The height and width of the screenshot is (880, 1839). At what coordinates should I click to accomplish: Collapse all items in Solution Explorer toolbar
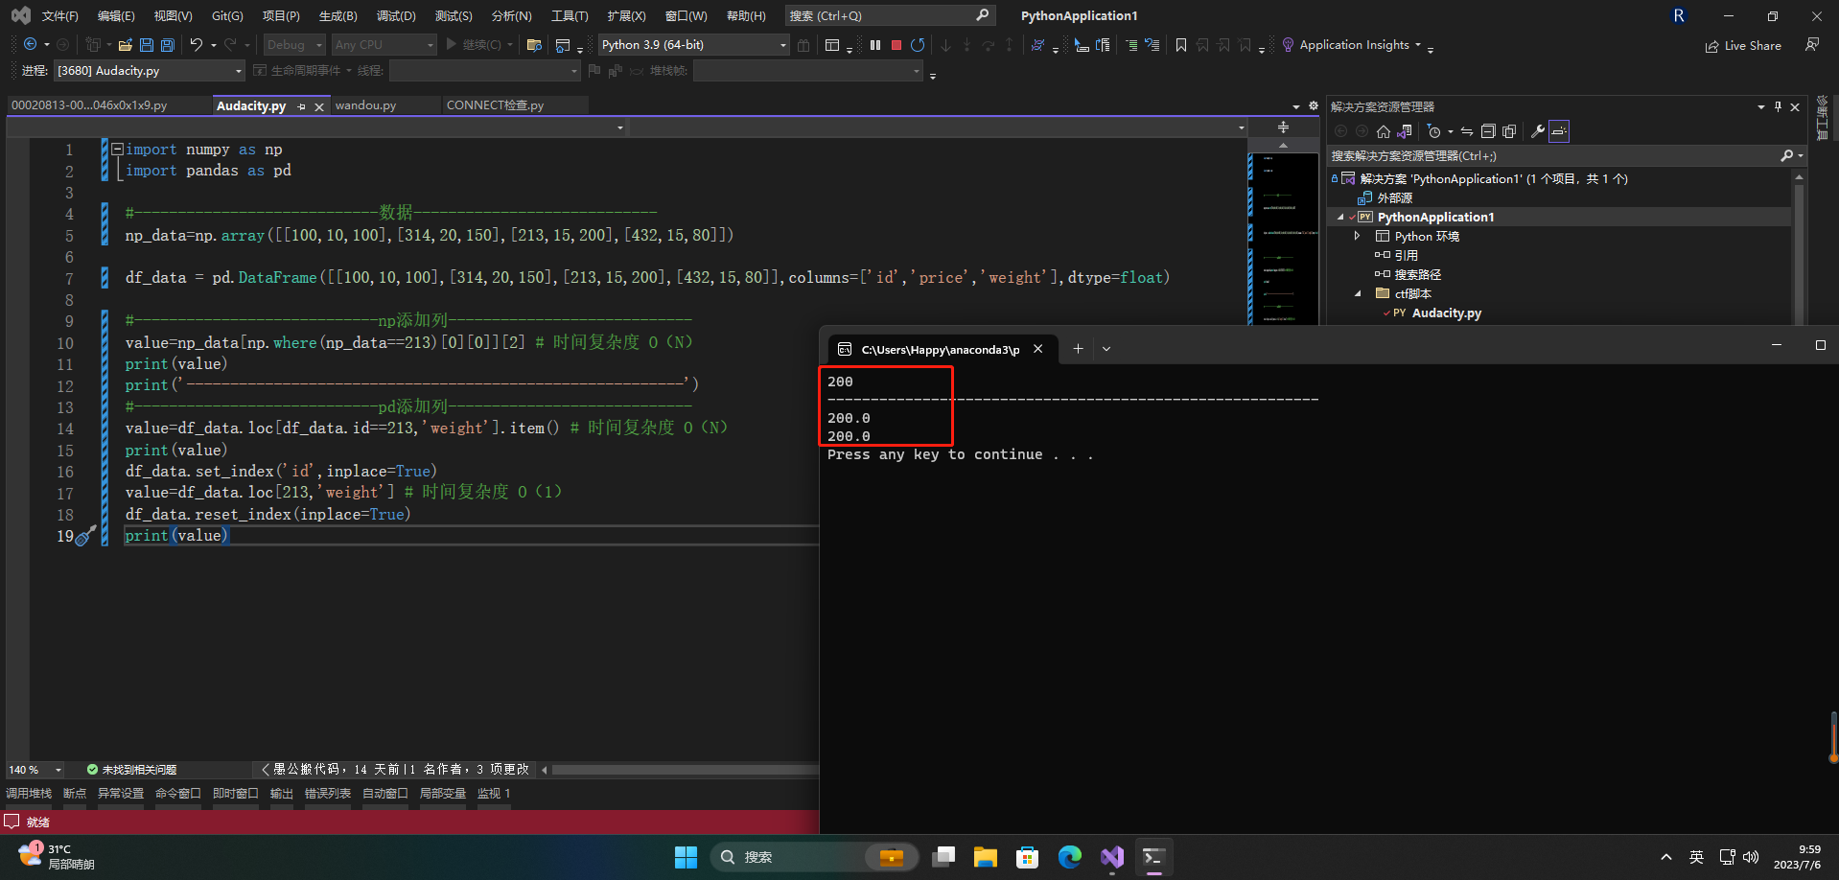1488,131
